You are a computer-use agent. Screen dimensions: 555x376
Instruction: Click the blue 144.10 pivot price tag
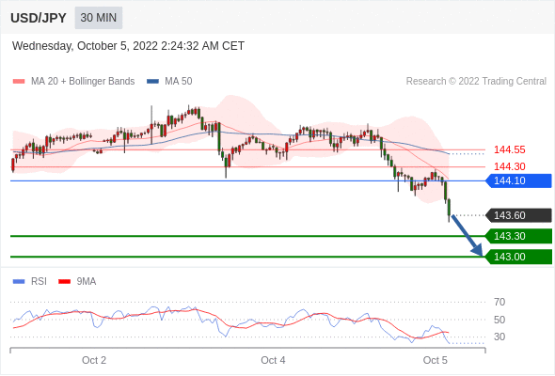coord(518,180)
